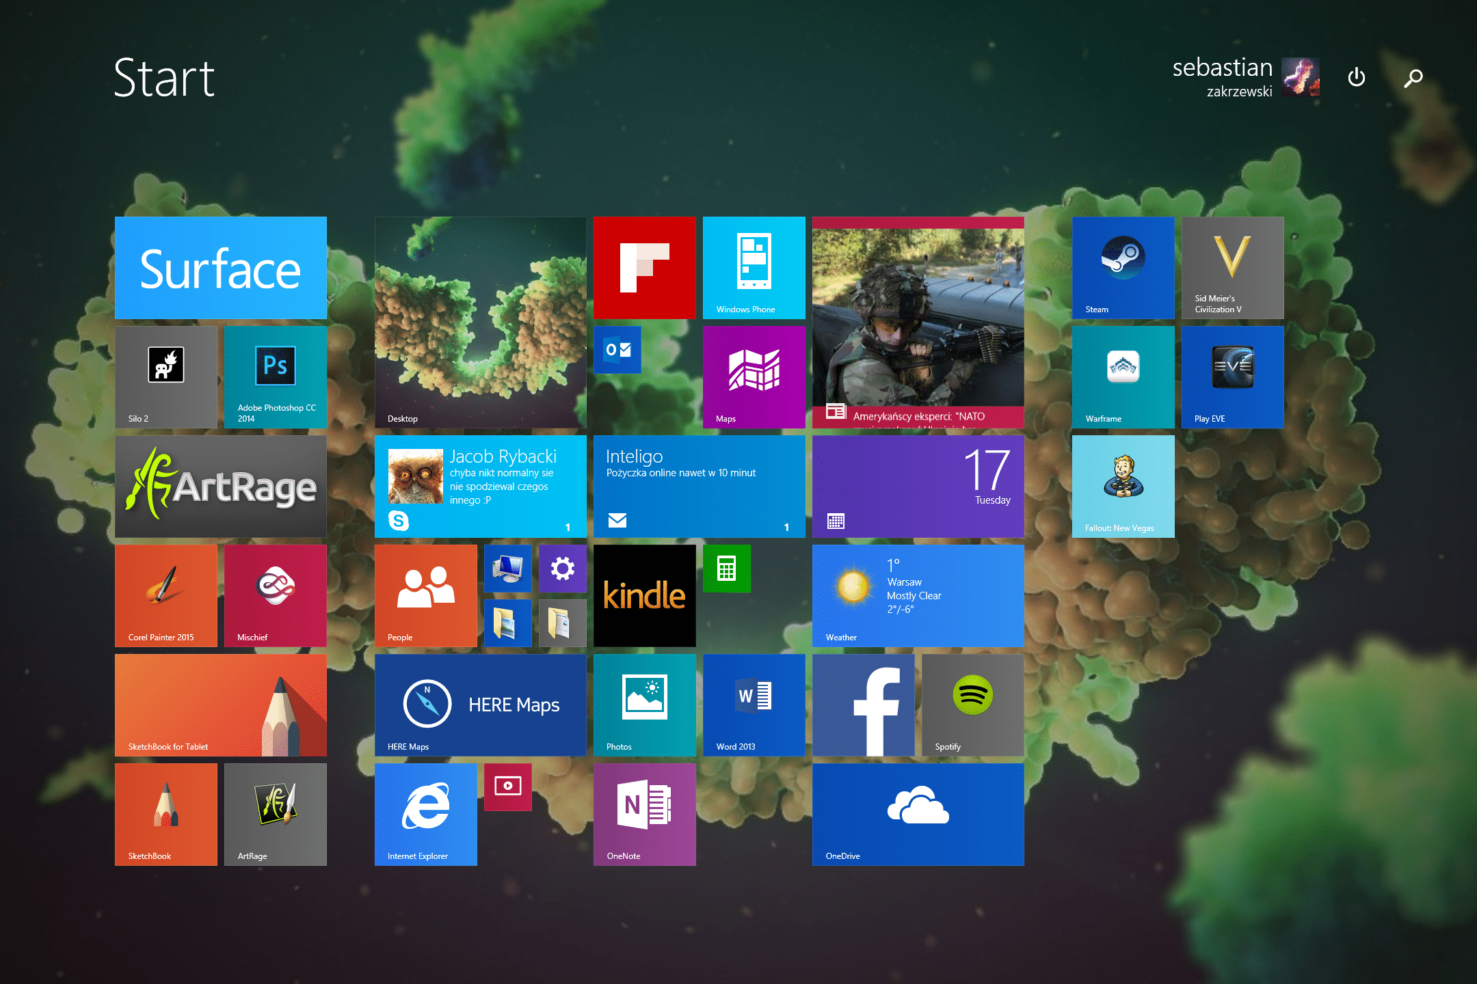Click the power options button
1477x984 pixels.
[1357, 77]
